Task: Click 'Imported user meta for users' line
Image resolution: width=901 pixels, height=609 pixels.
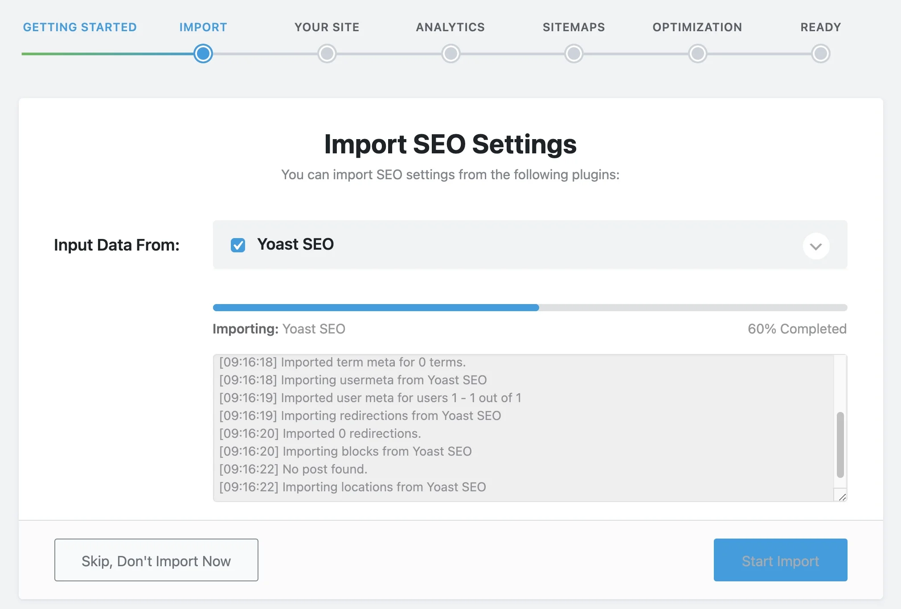Action: click(370, 398)
